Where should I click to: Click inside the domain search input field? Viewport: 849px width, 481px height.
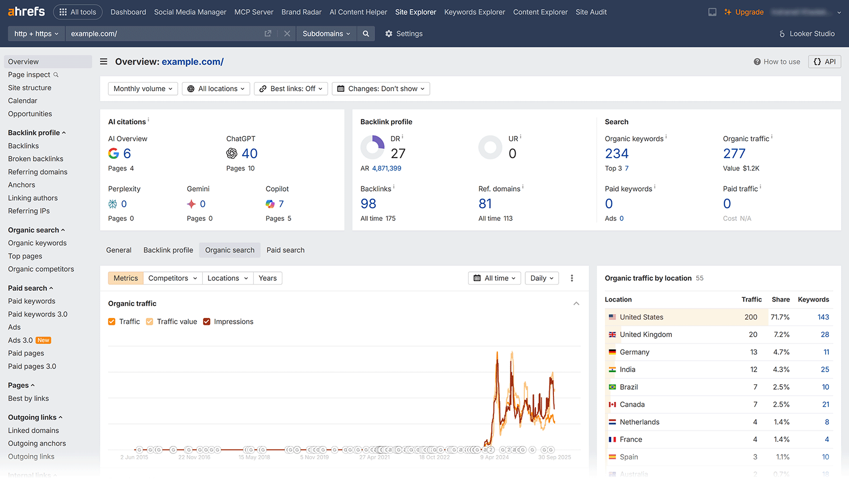tap(159, 33)
